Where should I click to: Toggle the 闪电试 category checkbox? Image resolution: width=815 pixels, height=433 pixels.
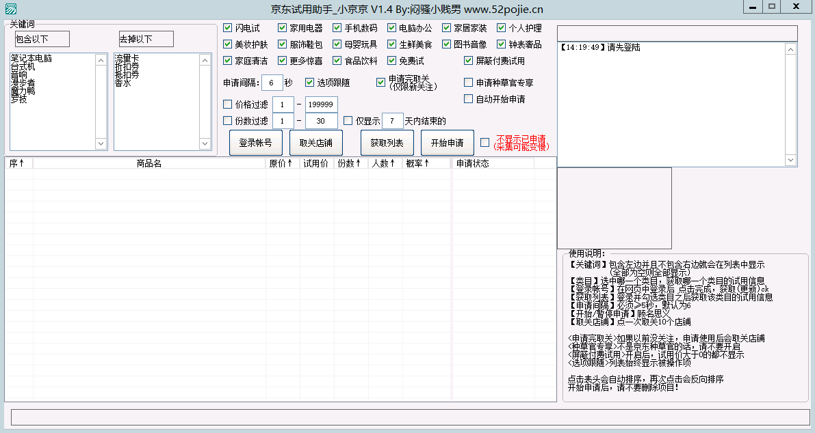(x=227, y=27)
